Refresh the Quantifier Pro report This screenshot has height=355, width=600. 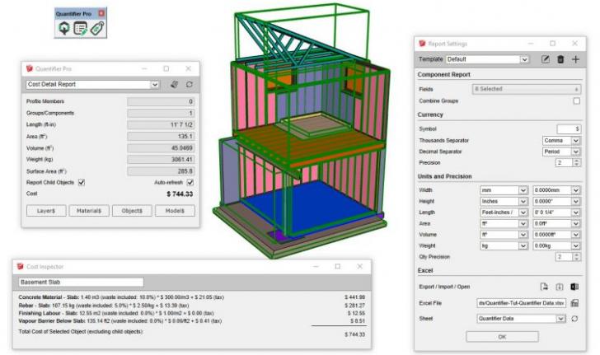click(190, 84)
